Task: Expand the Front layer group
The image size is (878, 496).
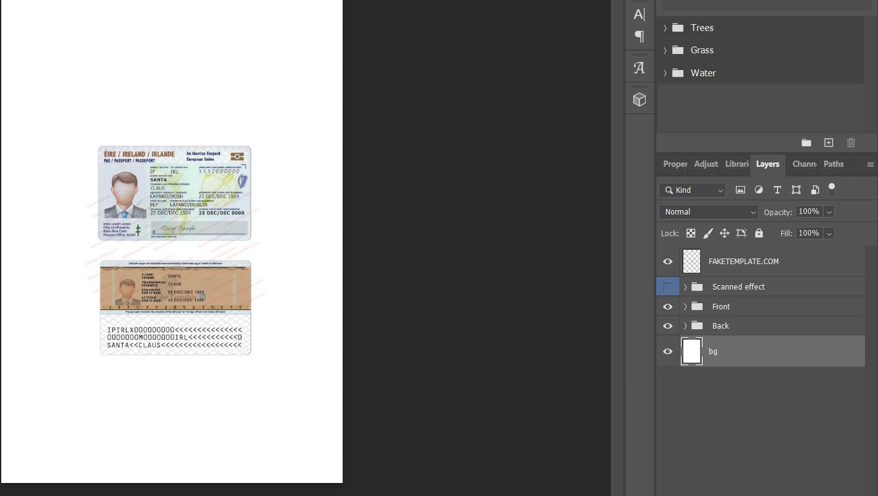Action: 685,306
